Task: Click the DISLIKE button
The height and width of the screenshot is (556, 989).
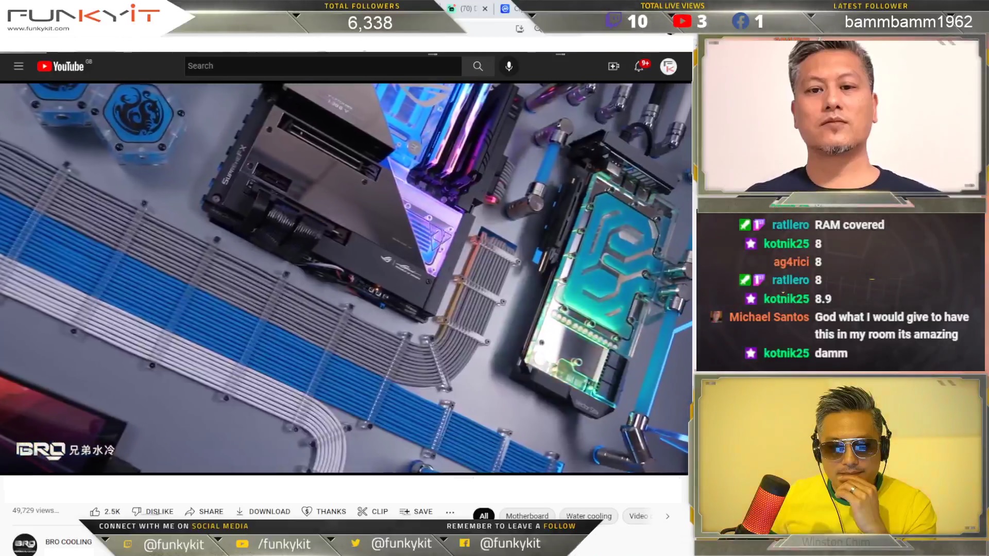Action: click(x=152, y=511)
